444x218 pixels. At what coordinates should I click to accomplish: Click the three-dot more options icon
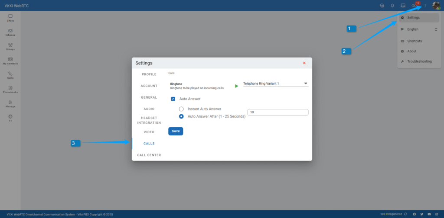point(425,6)
